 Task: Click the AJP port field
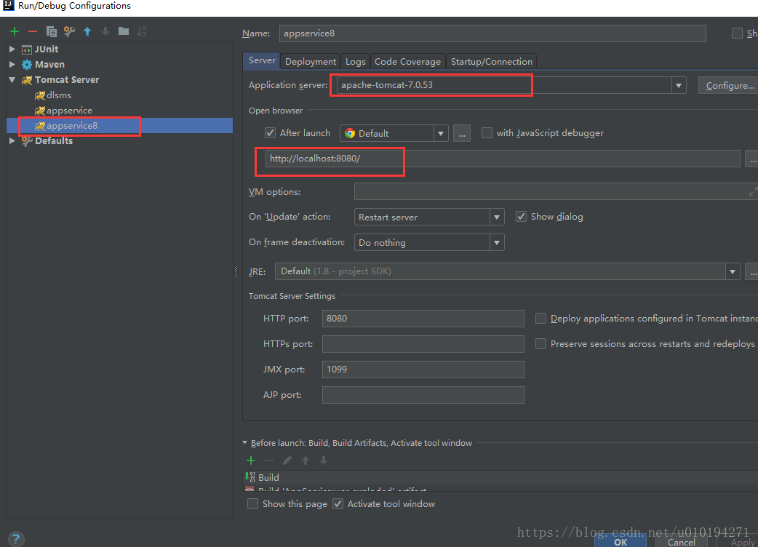423,395
